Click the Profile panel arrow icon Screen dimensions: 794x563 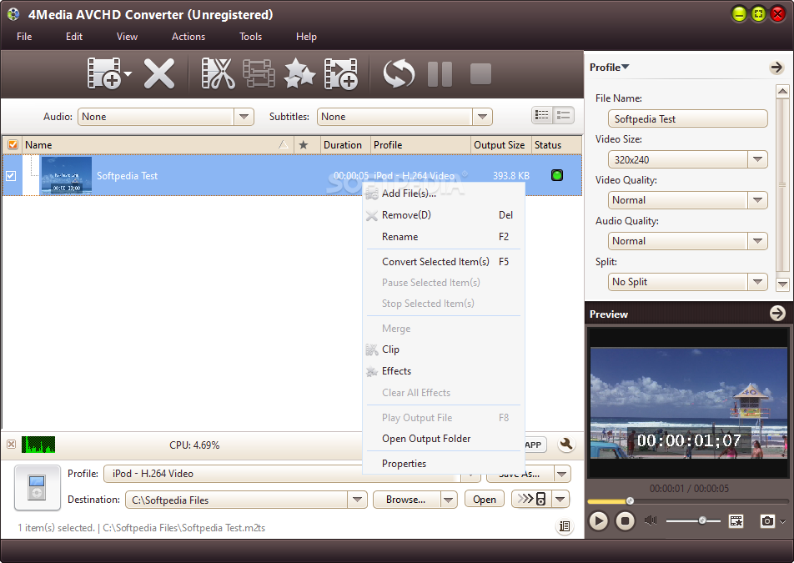tap(776, 67)
